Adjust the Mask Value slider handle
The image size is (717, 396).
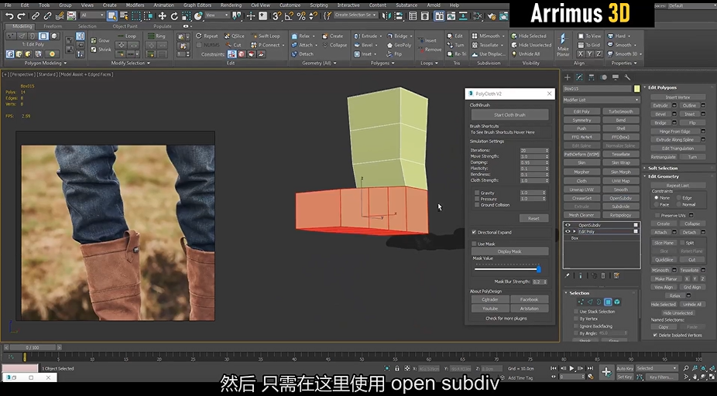point(539,269)
